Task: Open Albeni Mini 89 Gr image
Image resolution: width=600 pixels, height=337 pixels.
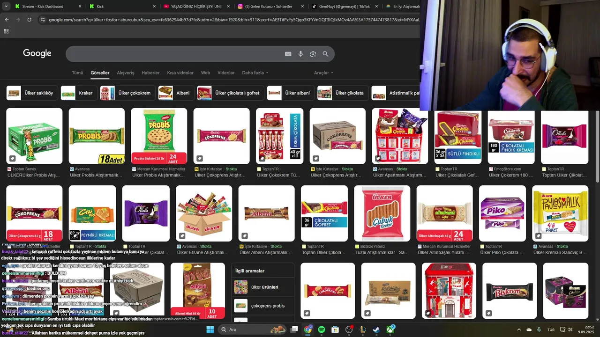Action: coord(198,291)
